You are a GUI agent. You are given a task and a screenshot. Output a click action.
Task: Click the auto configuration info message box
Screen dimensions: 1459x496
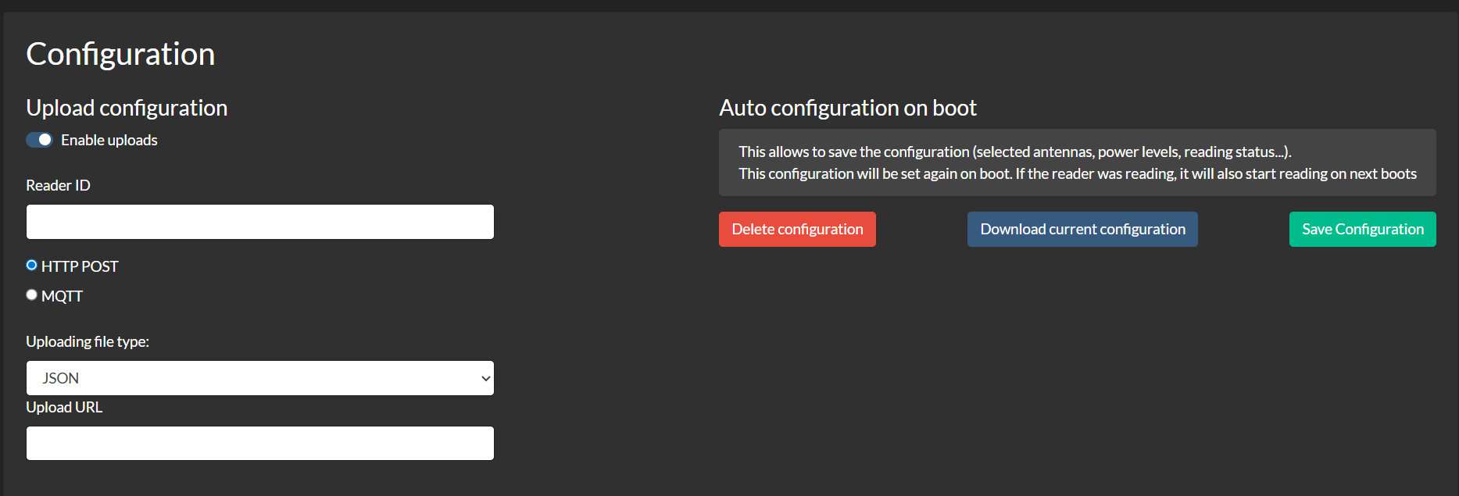tap(1077, 162)
